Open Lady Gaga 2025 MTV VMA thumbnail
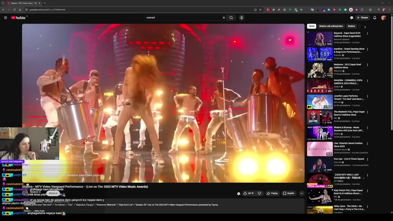 tap(320, 180)
